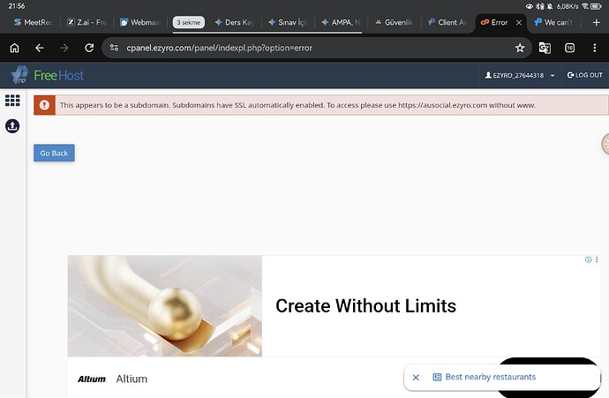Expand the '3 sekme' tab group

click(x=189, y=23)
